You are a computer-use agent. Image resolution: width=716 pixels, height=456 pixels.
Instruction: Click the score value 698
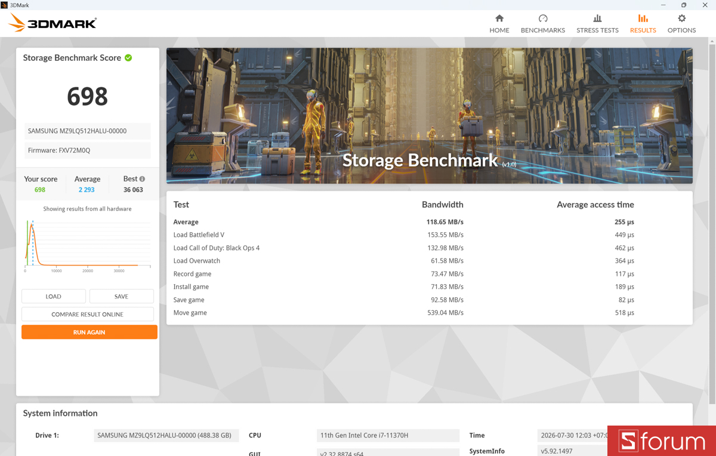pos(87,96)
